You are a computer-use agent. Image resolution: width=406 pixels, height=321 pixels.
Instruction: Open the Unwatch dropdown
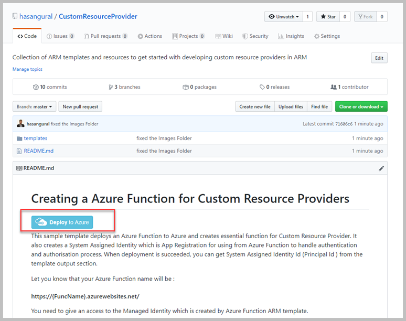point(284,17)
